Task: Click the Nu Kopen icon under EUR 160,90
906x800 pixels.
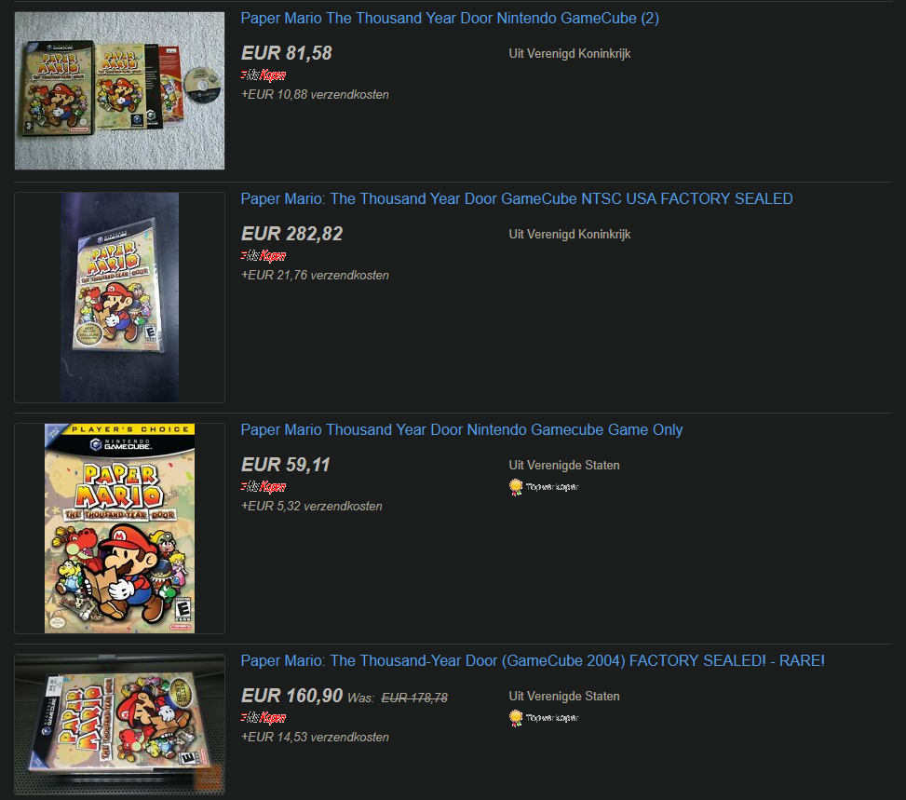Action: click(x=263, y=718)
